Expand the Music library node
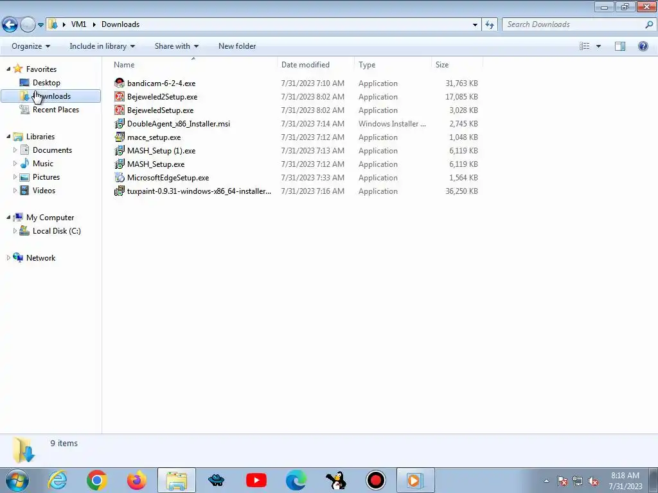 point(15,163)
